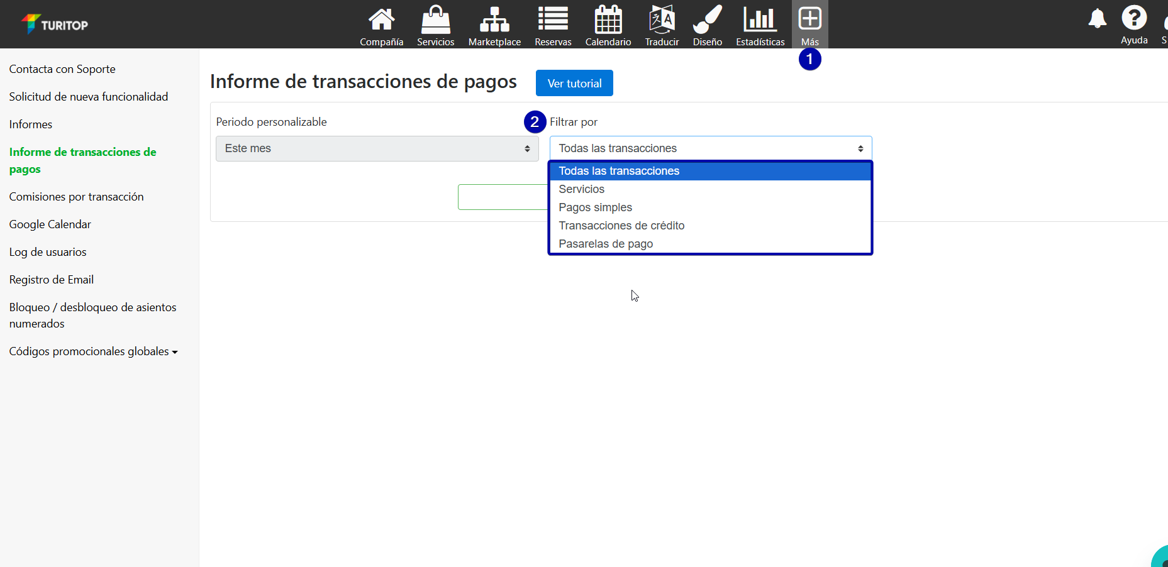Open the Compañía home icon
The height and width of the screenshot is (567, 1168).
coord(381,19)
